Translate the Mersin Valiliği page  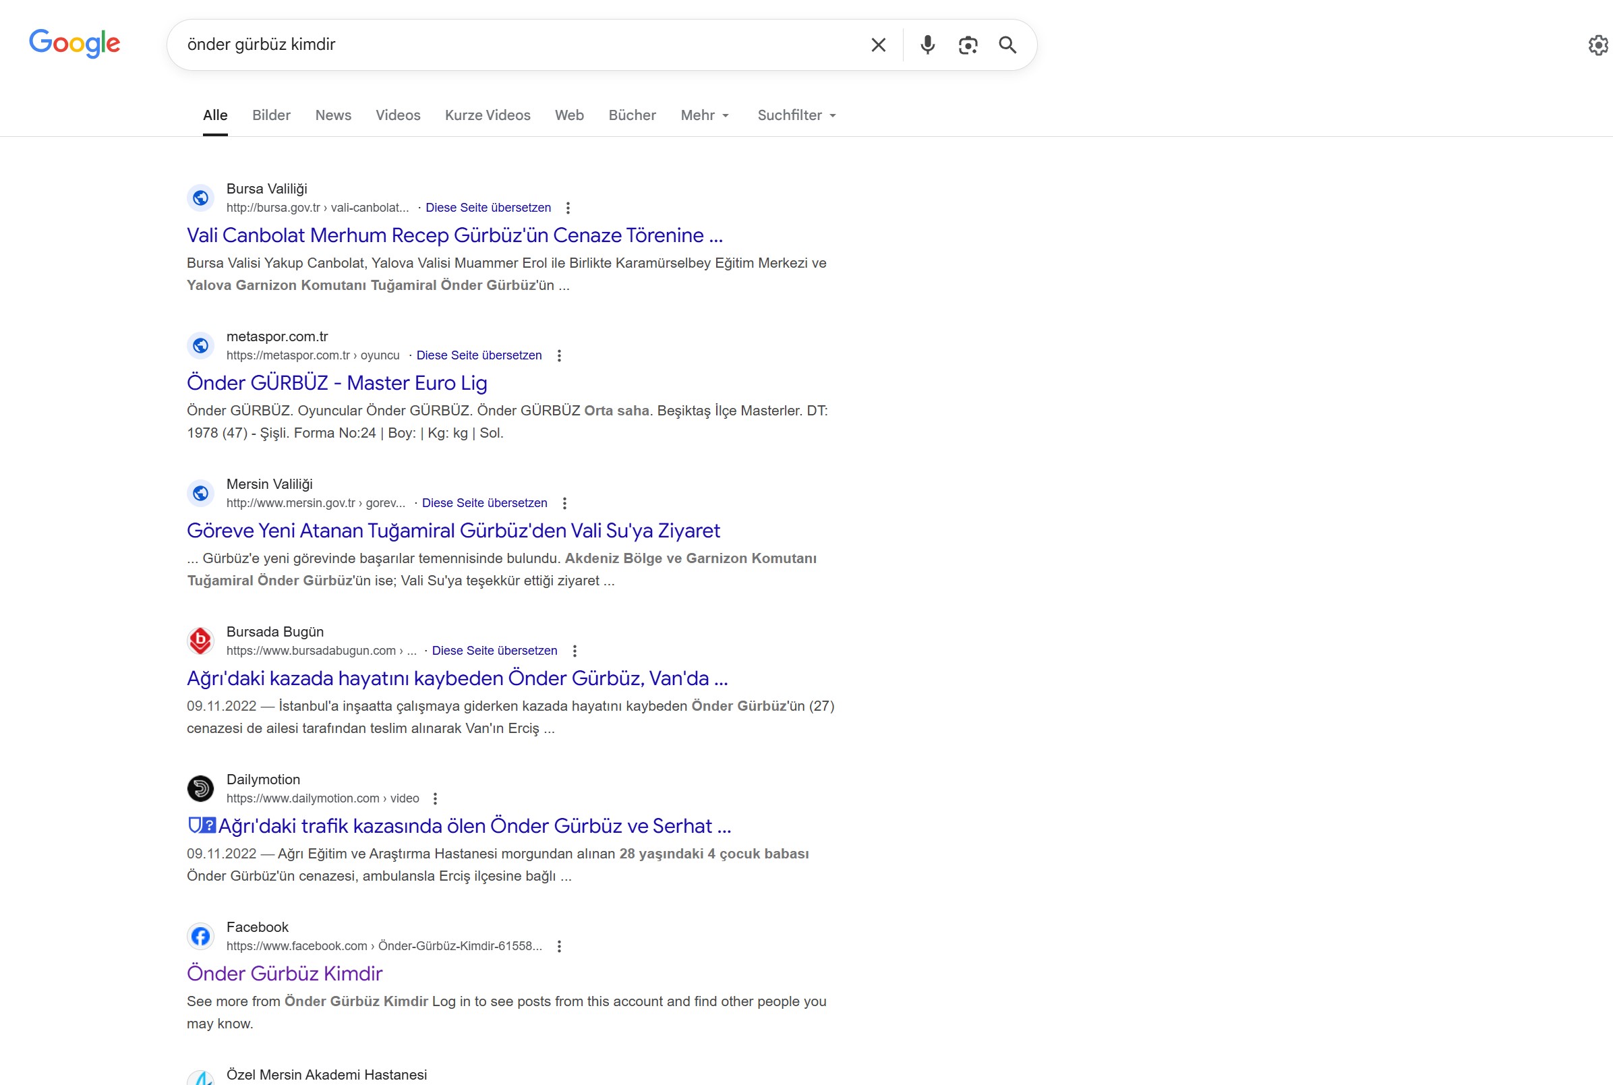(x=484, y=503)
